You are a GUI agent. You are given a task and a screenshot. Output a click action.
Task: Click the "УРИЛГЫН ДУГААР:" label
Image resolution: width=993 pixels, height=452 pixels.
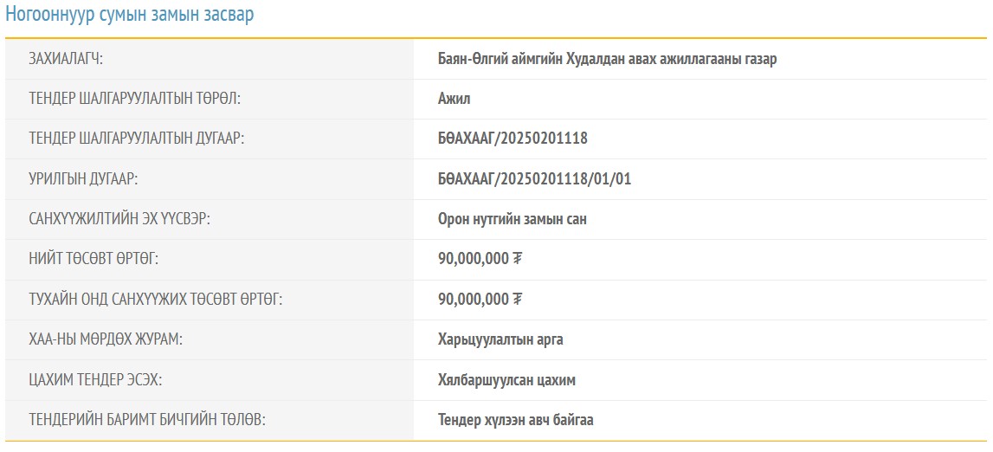83,179
